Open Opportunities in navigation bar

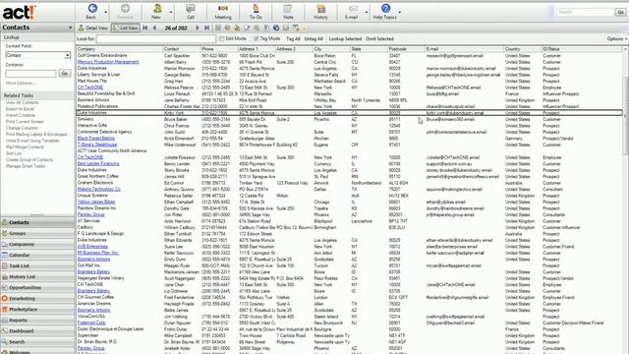pyautogui.click(x=37, y=287)
